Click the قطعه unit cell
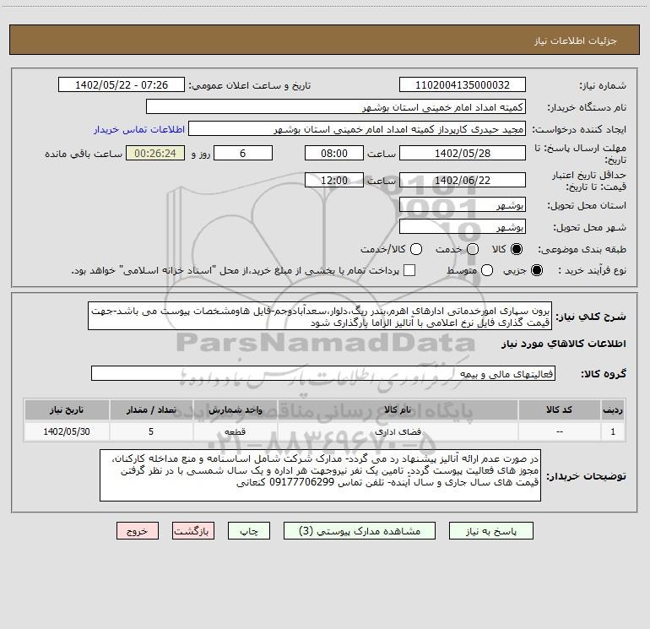650x629 pixels. coord(235,431)
